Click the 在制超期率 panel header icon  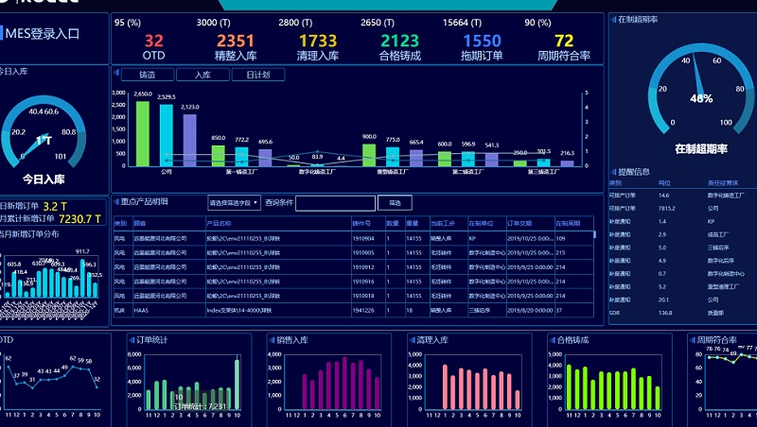[x=612, y=19]
